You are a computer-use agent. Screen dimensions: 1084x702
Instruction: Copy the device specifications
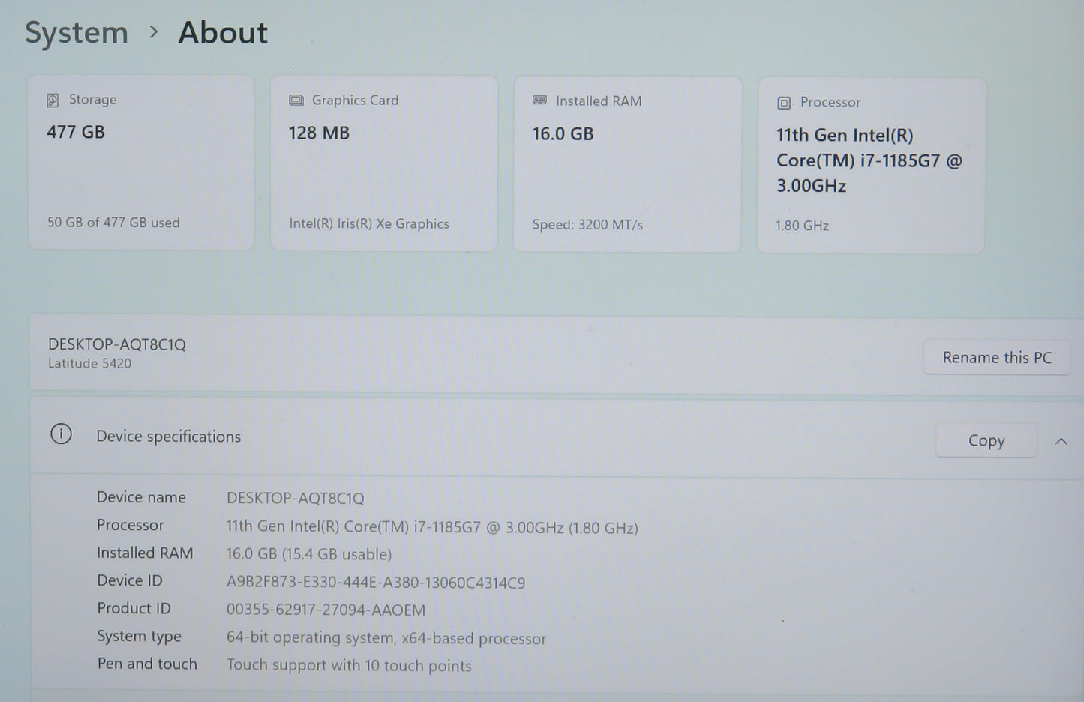(x=986, y=440)
